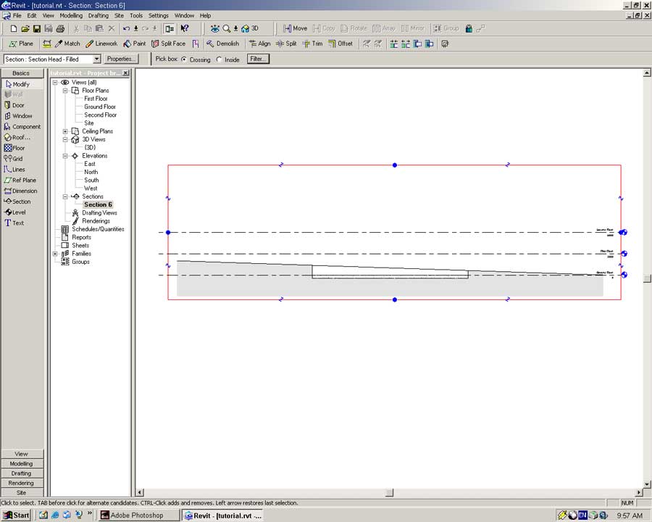
Task: Activate the Trim tool
Action: [312, 43]
